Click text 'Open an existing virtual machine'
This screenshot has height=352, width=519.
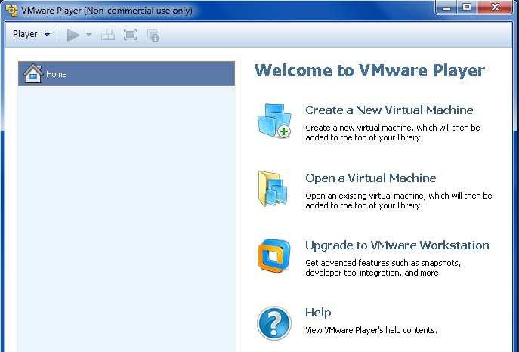(x=365, y=196)
